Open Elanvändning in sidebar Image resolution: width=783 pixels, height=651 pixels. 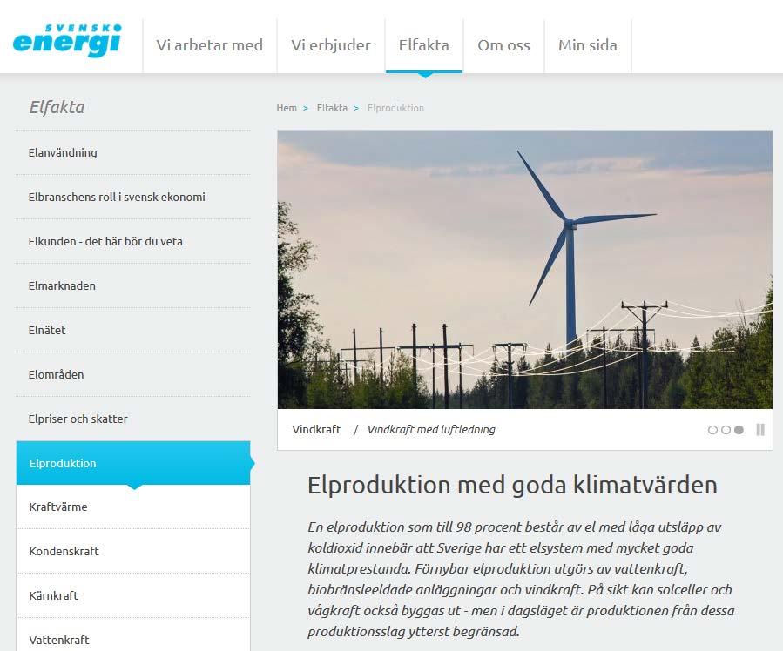[x=133, y=152]
